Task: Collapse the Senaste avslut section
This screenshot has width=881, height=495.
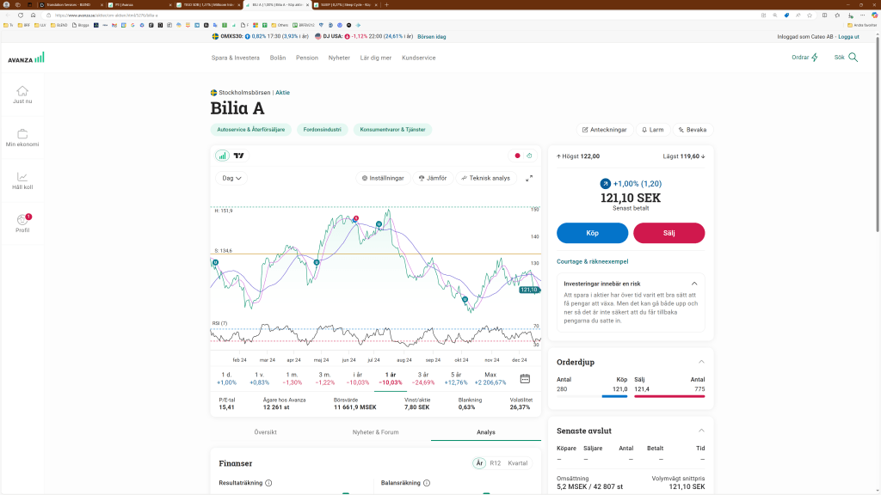Action: pos(701,431)
